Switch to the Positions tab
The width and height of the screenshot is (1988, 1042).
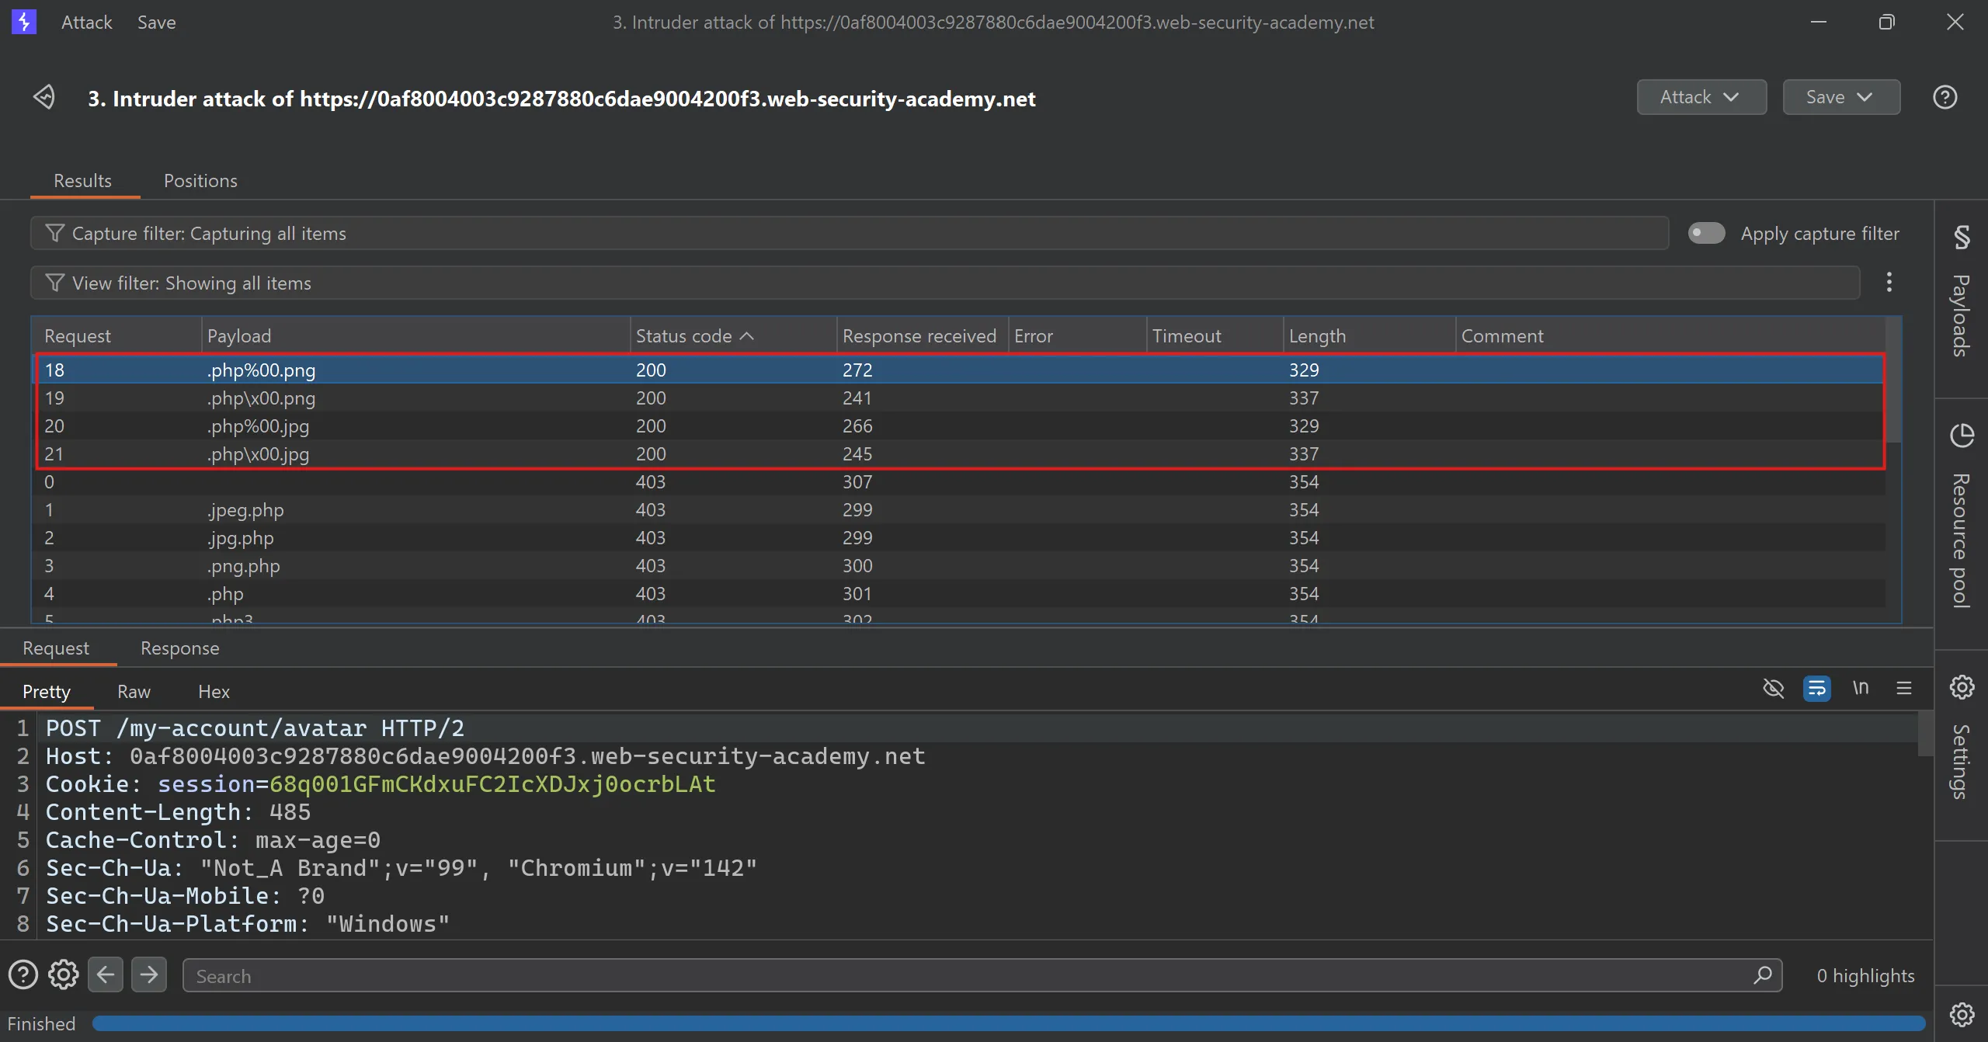tap(200, 181)
